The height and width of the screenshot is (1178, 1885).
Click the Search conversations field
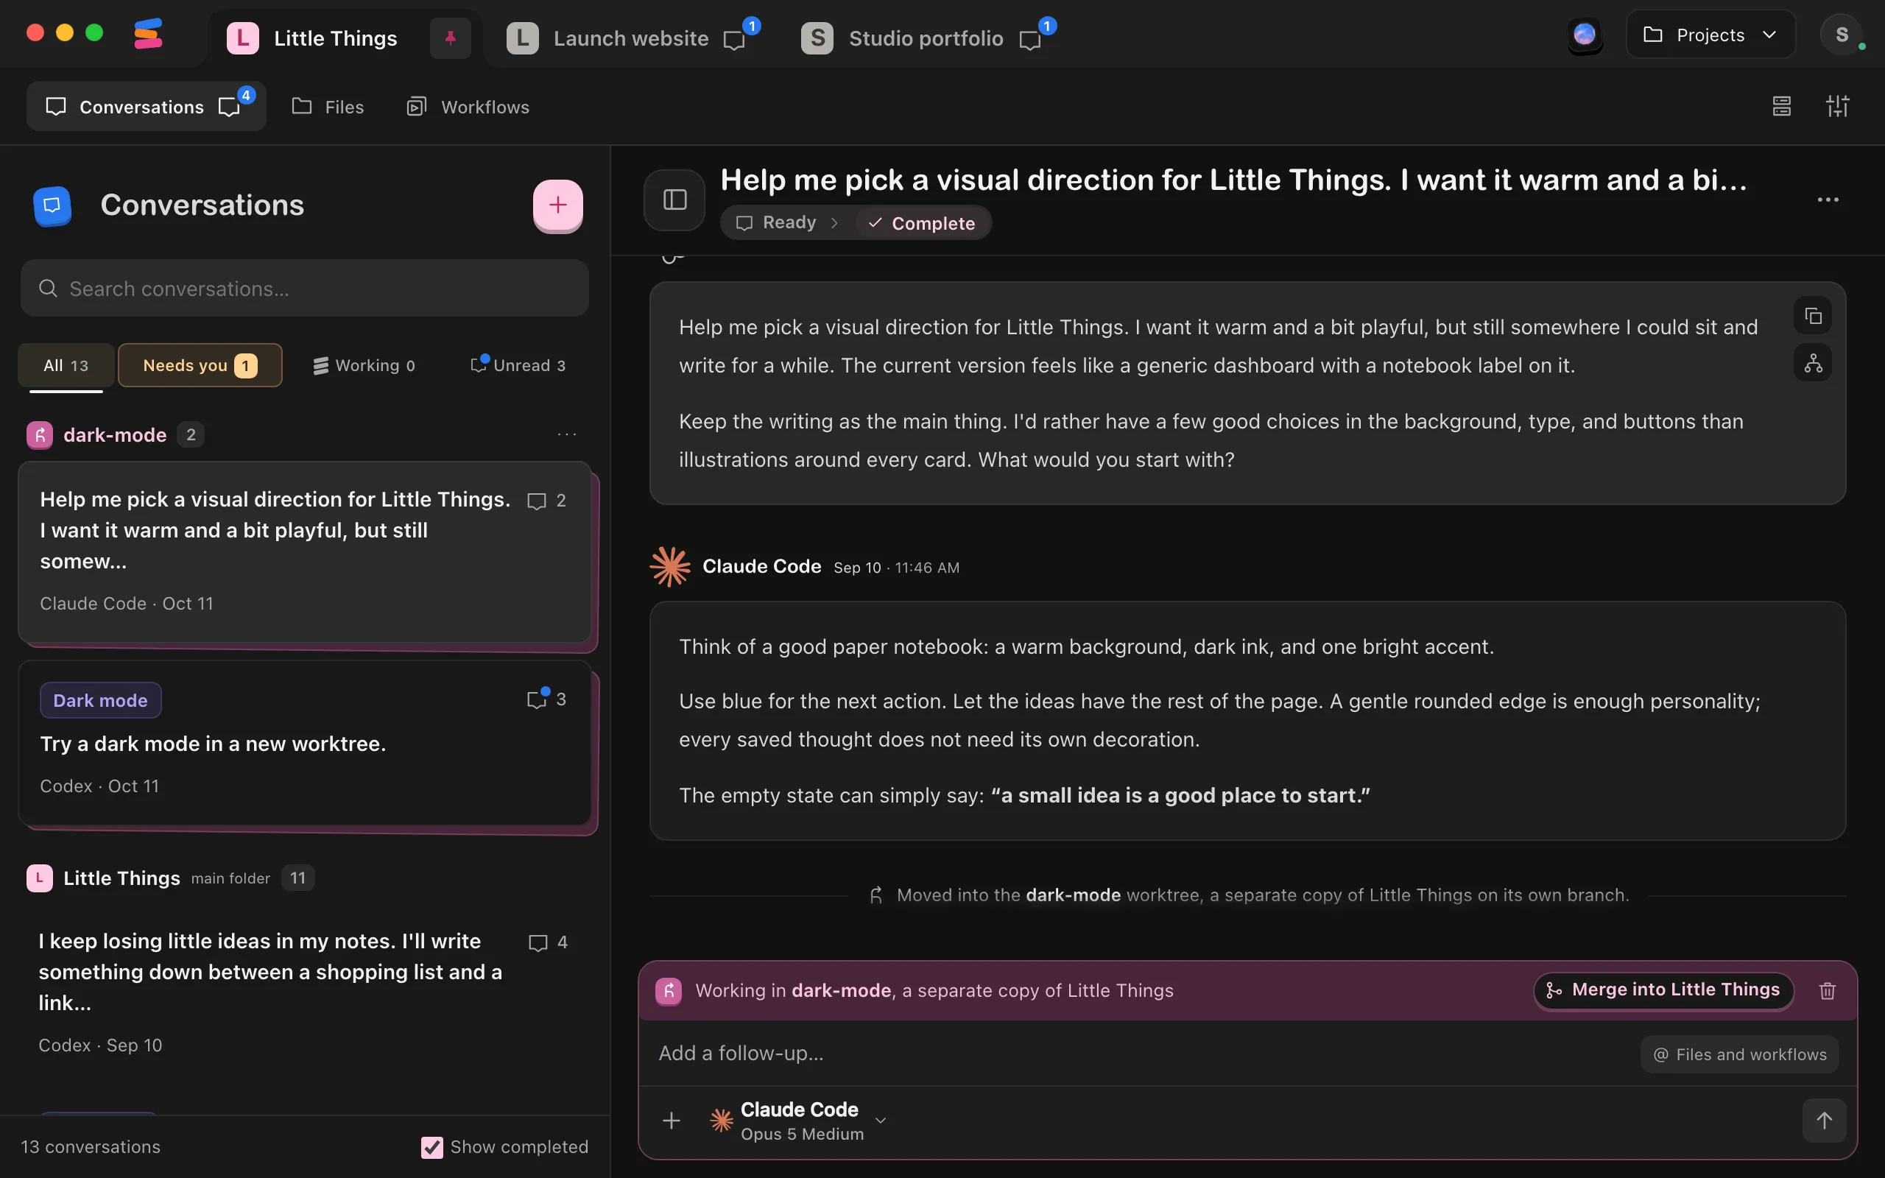pos(305,289)
